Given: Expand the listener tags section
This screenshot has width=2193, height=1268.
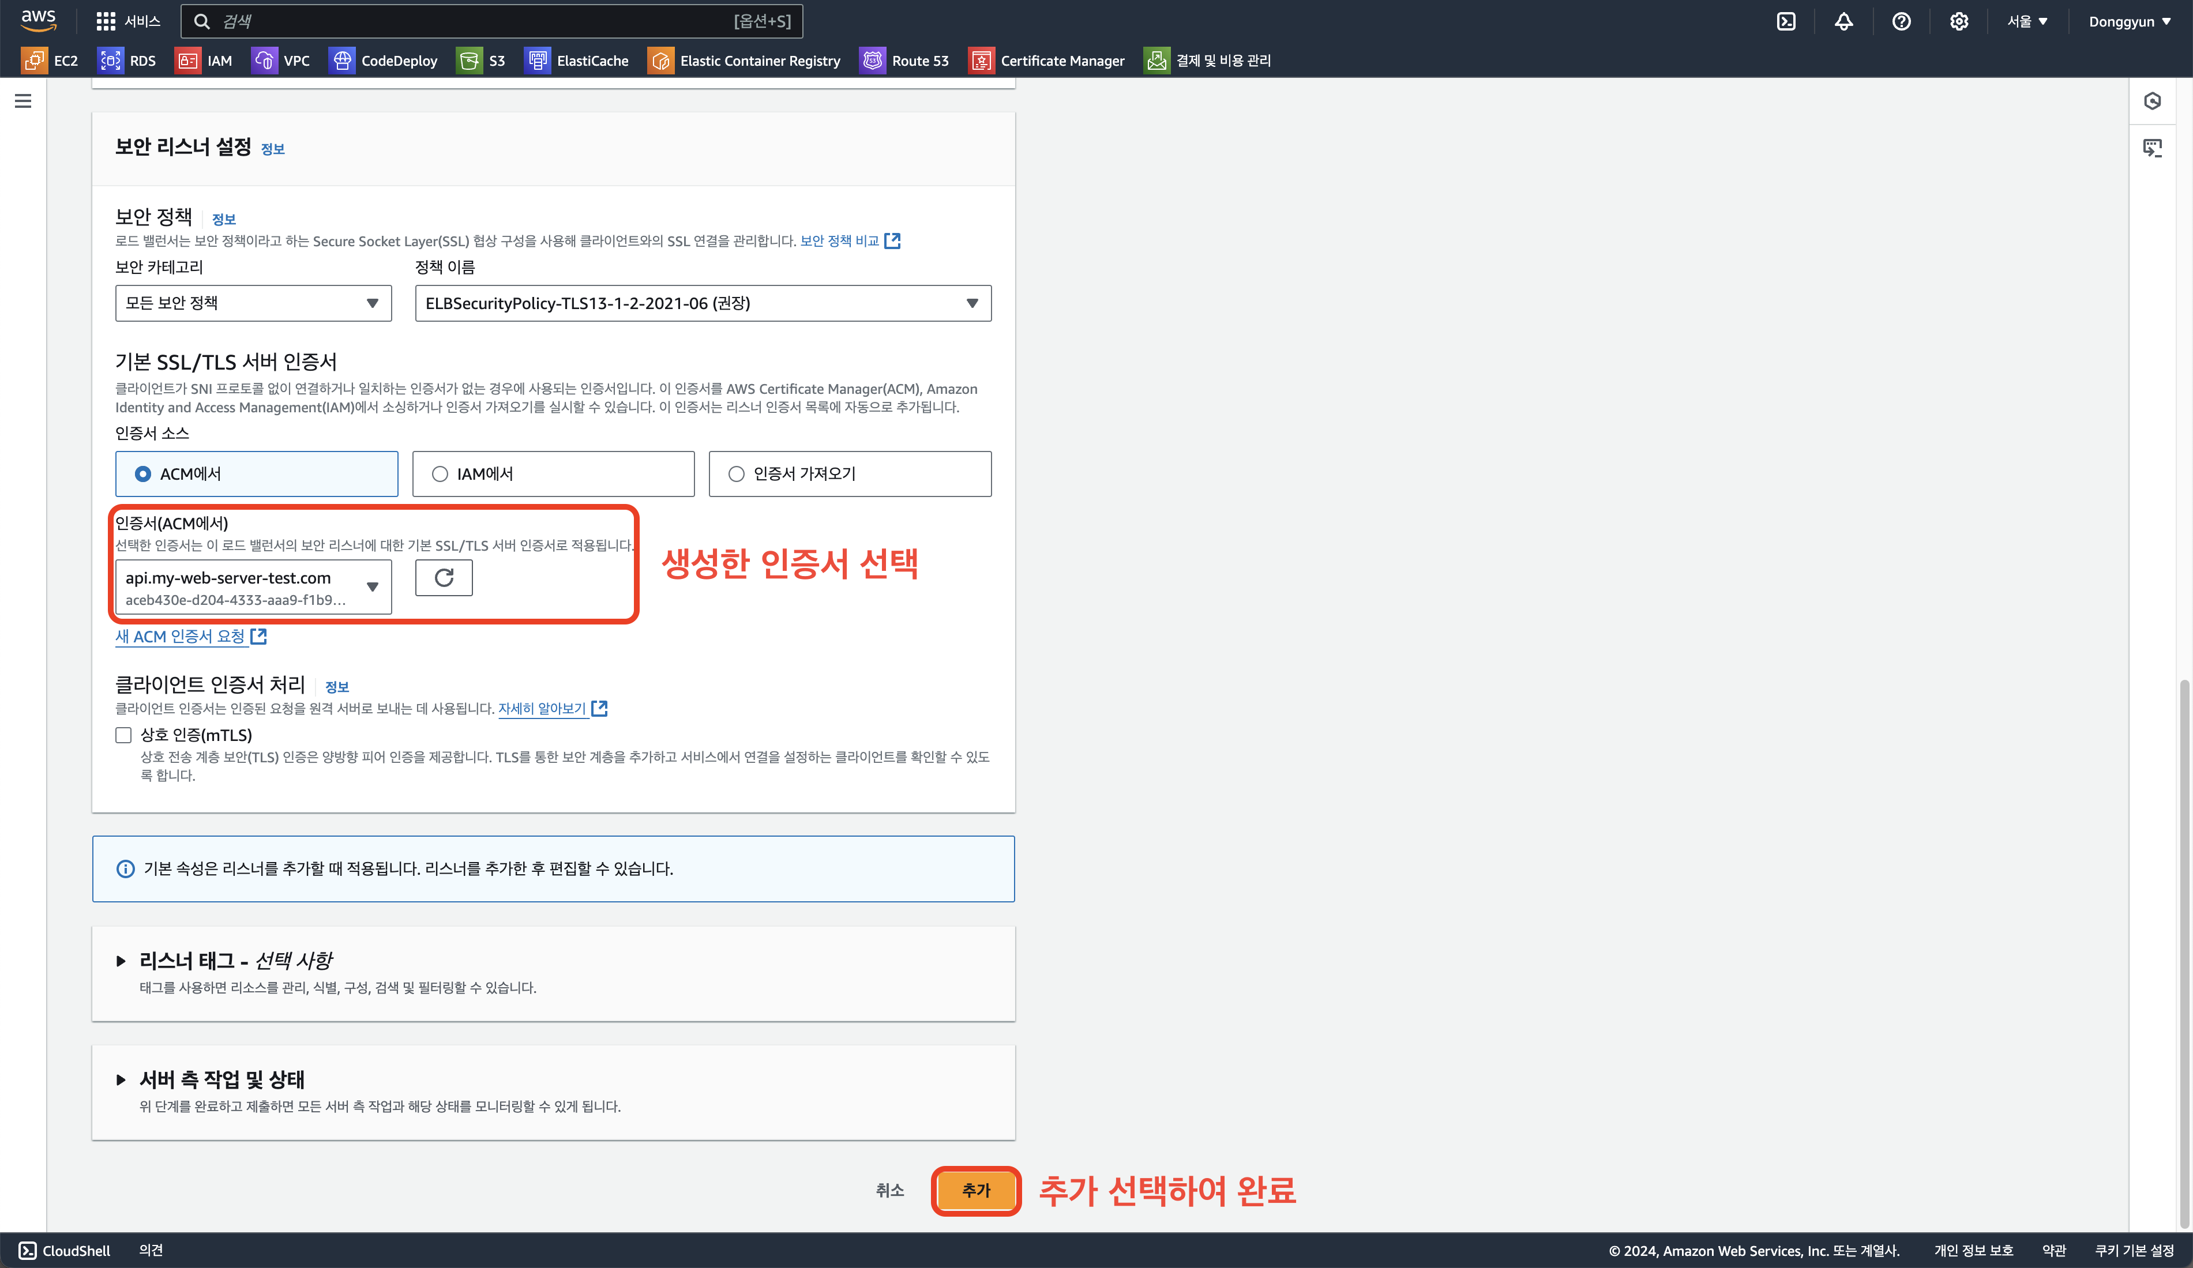Looking at the screenshot, I should click(122, 961).
